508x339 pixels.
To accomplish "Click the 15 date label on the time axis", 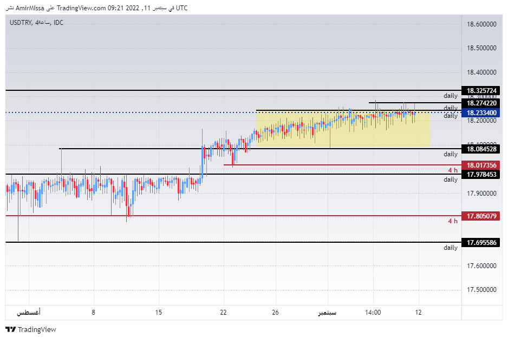I will (x=159, y=313).
